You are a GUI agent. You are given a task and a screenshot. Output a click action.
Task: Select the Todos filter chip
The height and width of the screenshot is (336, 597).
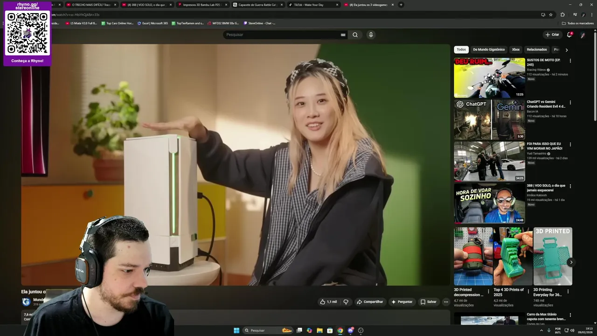tap(461, 49)
